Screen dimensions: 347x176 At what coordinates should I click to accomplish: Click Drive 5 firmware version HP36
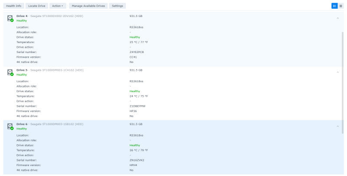point(133,111)
